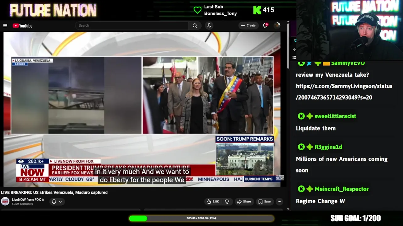Click Meincraft_Respector username in chat
This screenshot has width=403, height=226.
(342, 189)
